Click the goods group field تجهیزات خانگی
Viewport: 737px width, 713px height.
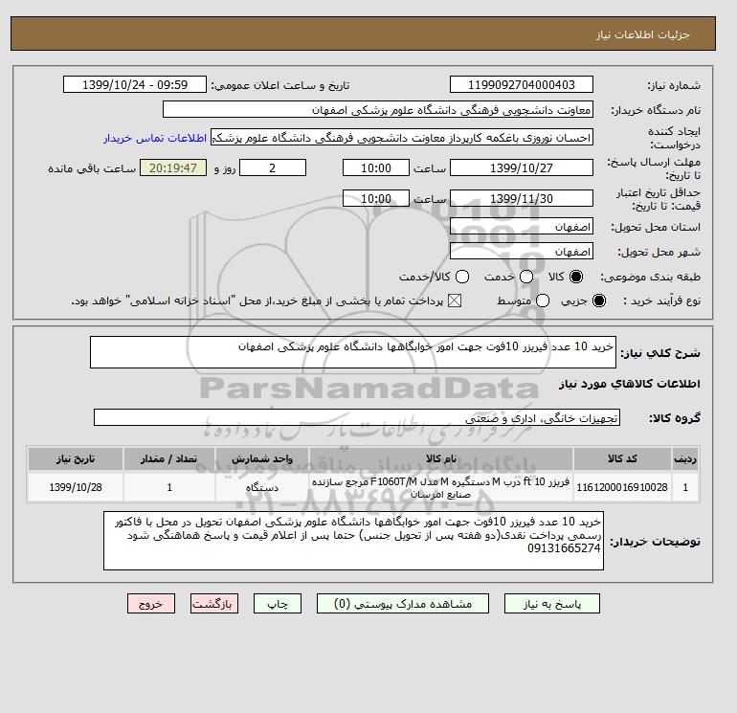click(357, 417)
